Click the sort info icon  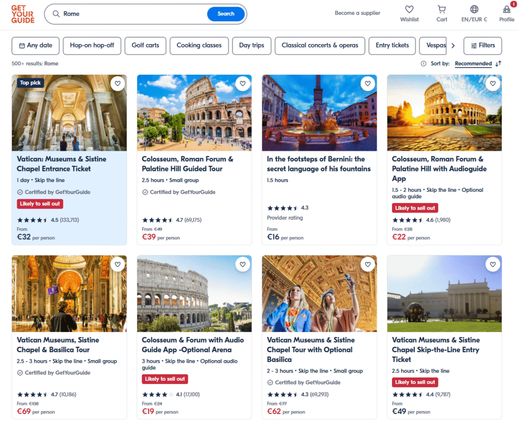tap(423, 63)
